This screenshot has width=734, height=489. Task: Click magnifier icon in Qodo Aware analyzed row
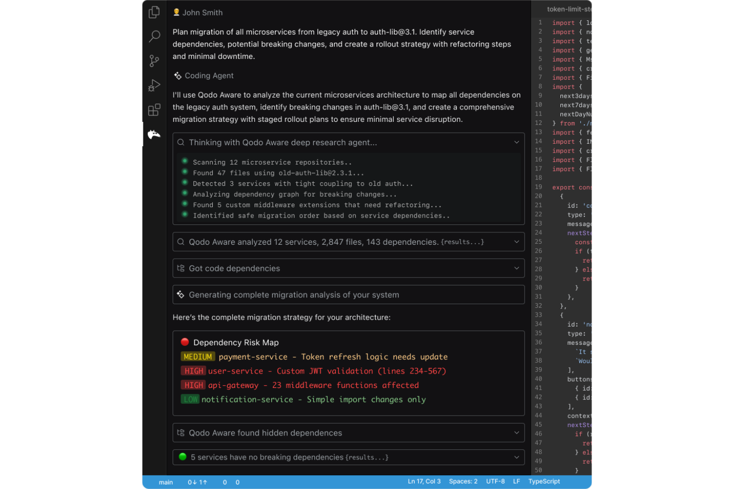pos(181,242)
